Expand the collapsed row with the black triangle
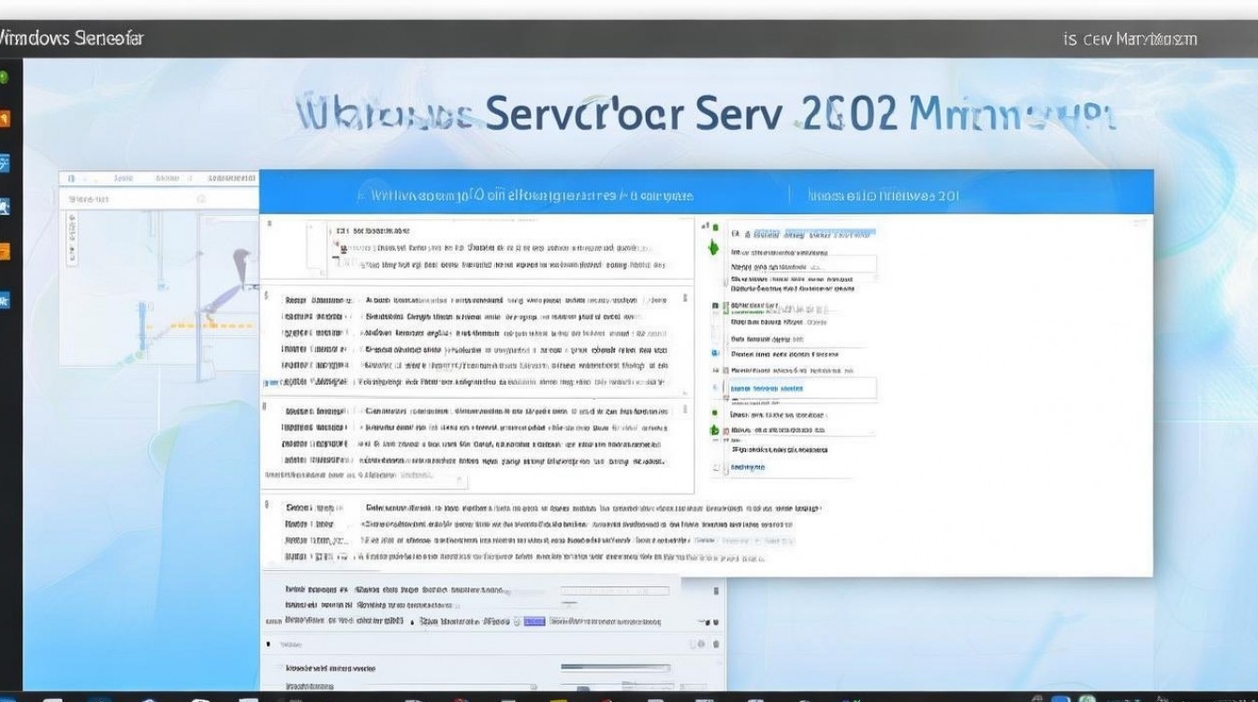 pos(270,645)
